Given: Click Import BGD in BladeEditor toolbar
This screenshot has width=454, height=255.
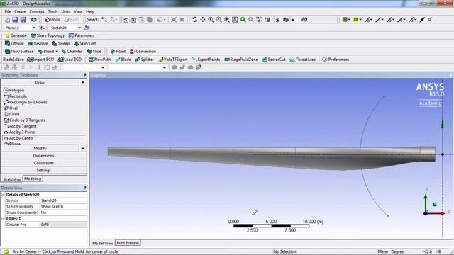Looking at the screenshot, I should point(40,59).
